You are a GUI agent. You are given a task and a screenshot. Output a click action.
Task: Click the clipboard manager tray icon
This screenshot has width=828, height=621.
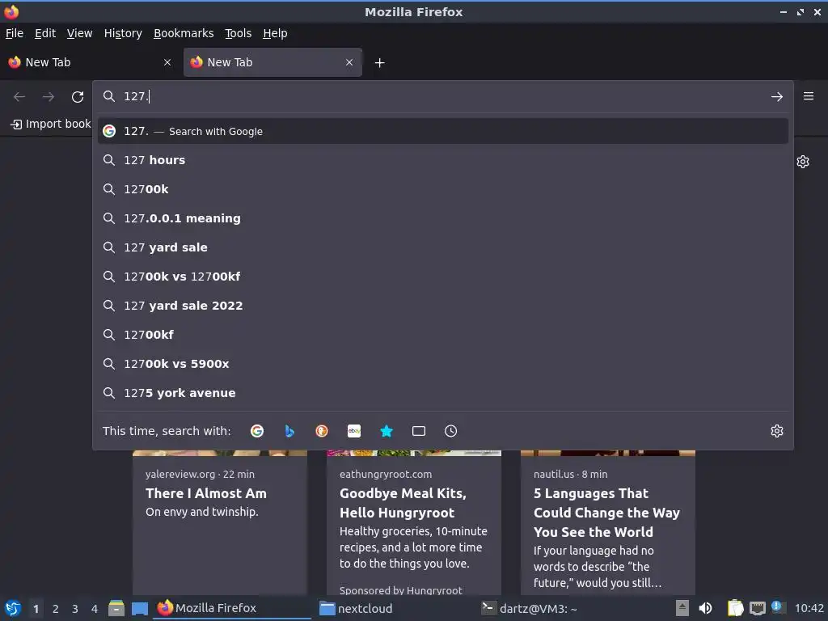735,608
